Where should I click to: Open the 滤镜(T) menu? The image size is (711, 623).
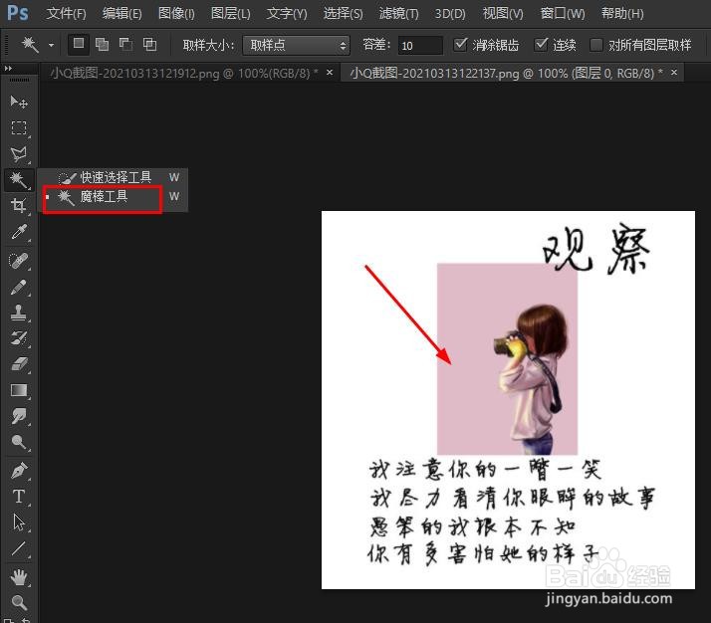pyautogui.click(x=398, y=13)
